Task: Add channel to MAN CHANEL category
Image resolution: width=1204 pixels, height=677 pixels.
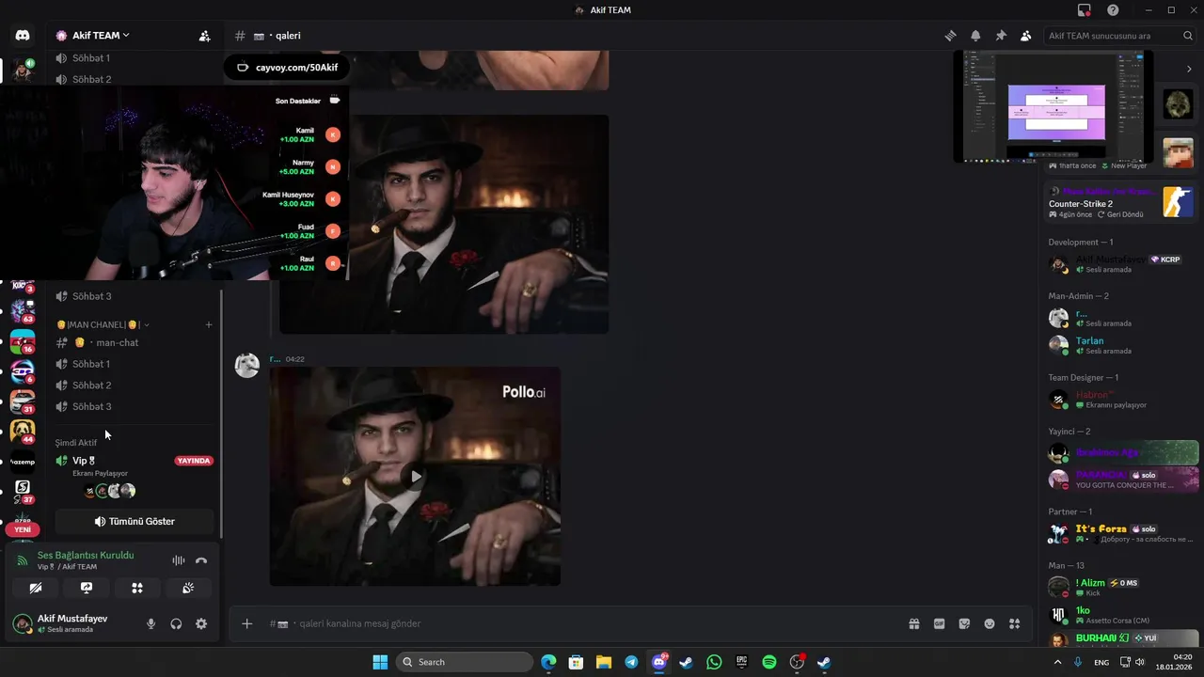Action: tap(209, 324)
